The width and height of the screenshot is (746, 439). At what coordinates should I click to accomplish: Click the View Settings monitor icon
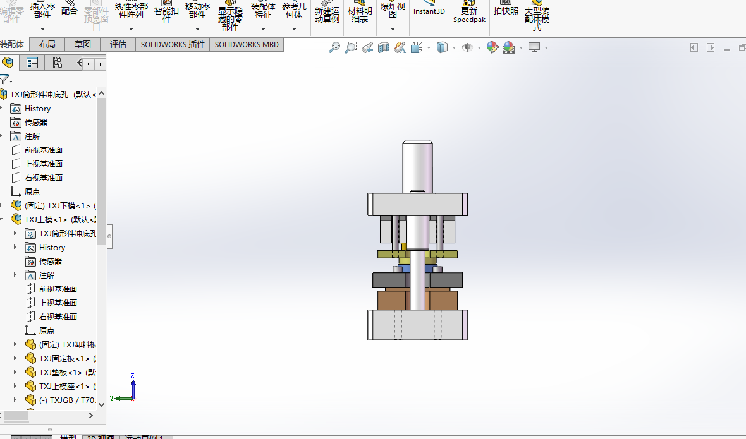pyautogui.click(x=534, y=47)
